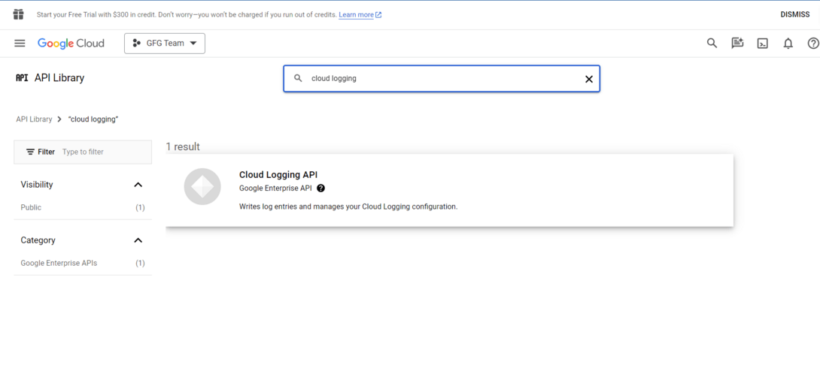
Task: Click the Google Enterprise API info icon
Action: [320, 188]
